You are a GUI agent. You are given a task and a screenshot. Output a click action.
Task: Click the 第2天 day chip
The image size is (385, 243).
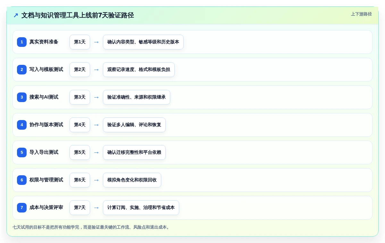80,70
